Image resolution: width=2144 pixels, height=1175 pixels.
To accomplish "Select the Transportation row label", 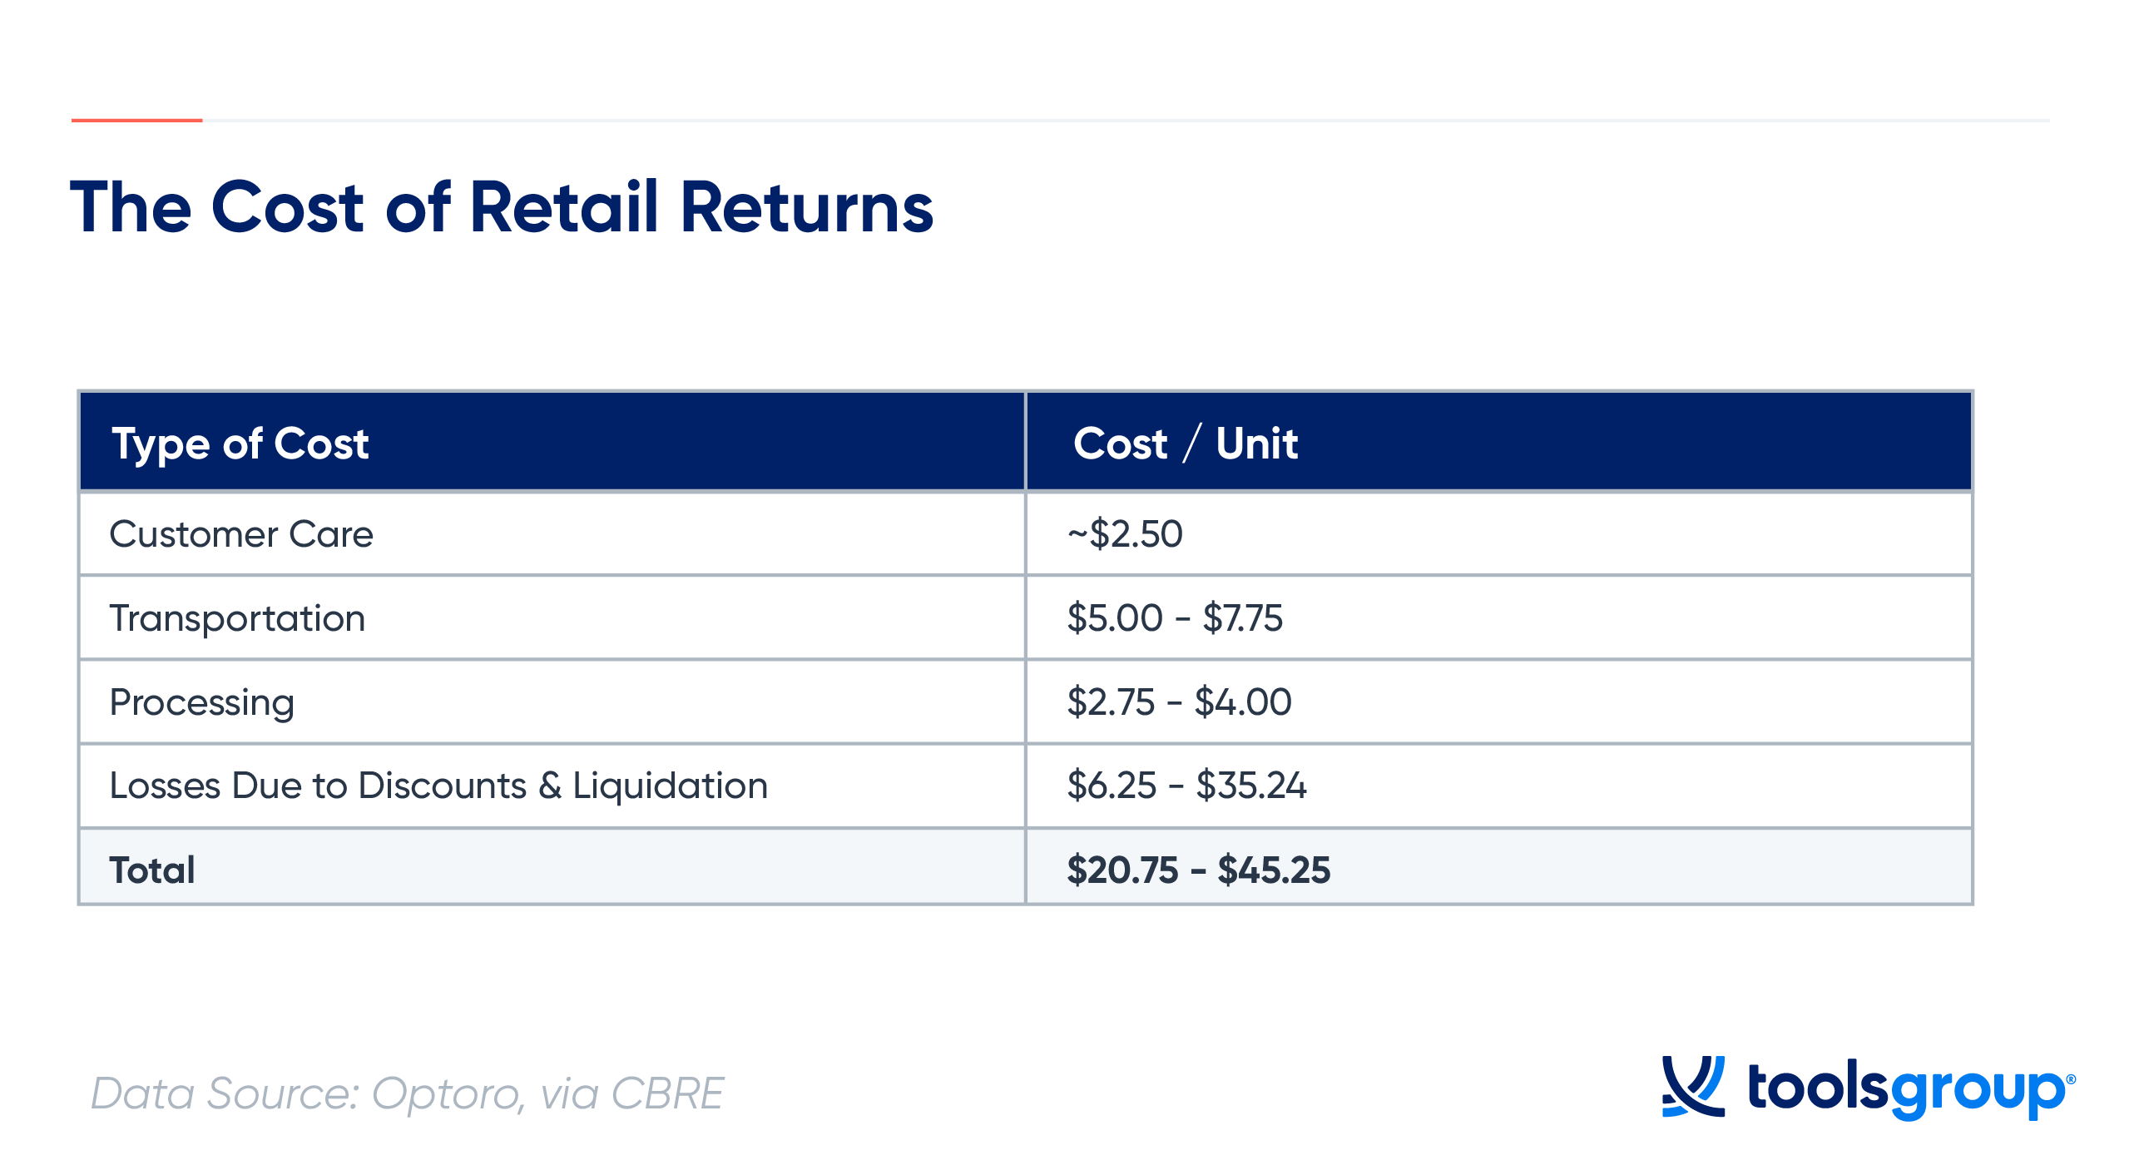I will (x=237, y=619).
